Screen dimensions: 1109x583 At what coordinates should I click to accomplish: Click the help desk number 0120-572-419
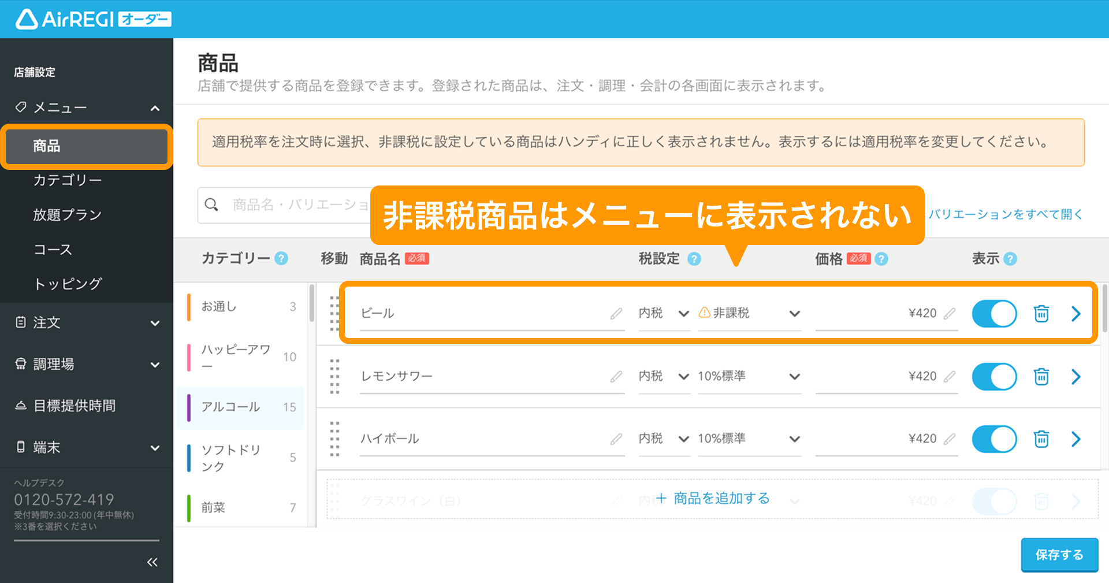coord(64,499)
